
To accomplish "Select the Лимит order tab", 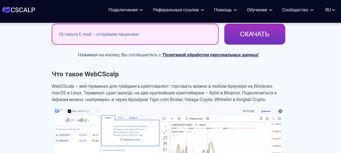I will (108, 118).
